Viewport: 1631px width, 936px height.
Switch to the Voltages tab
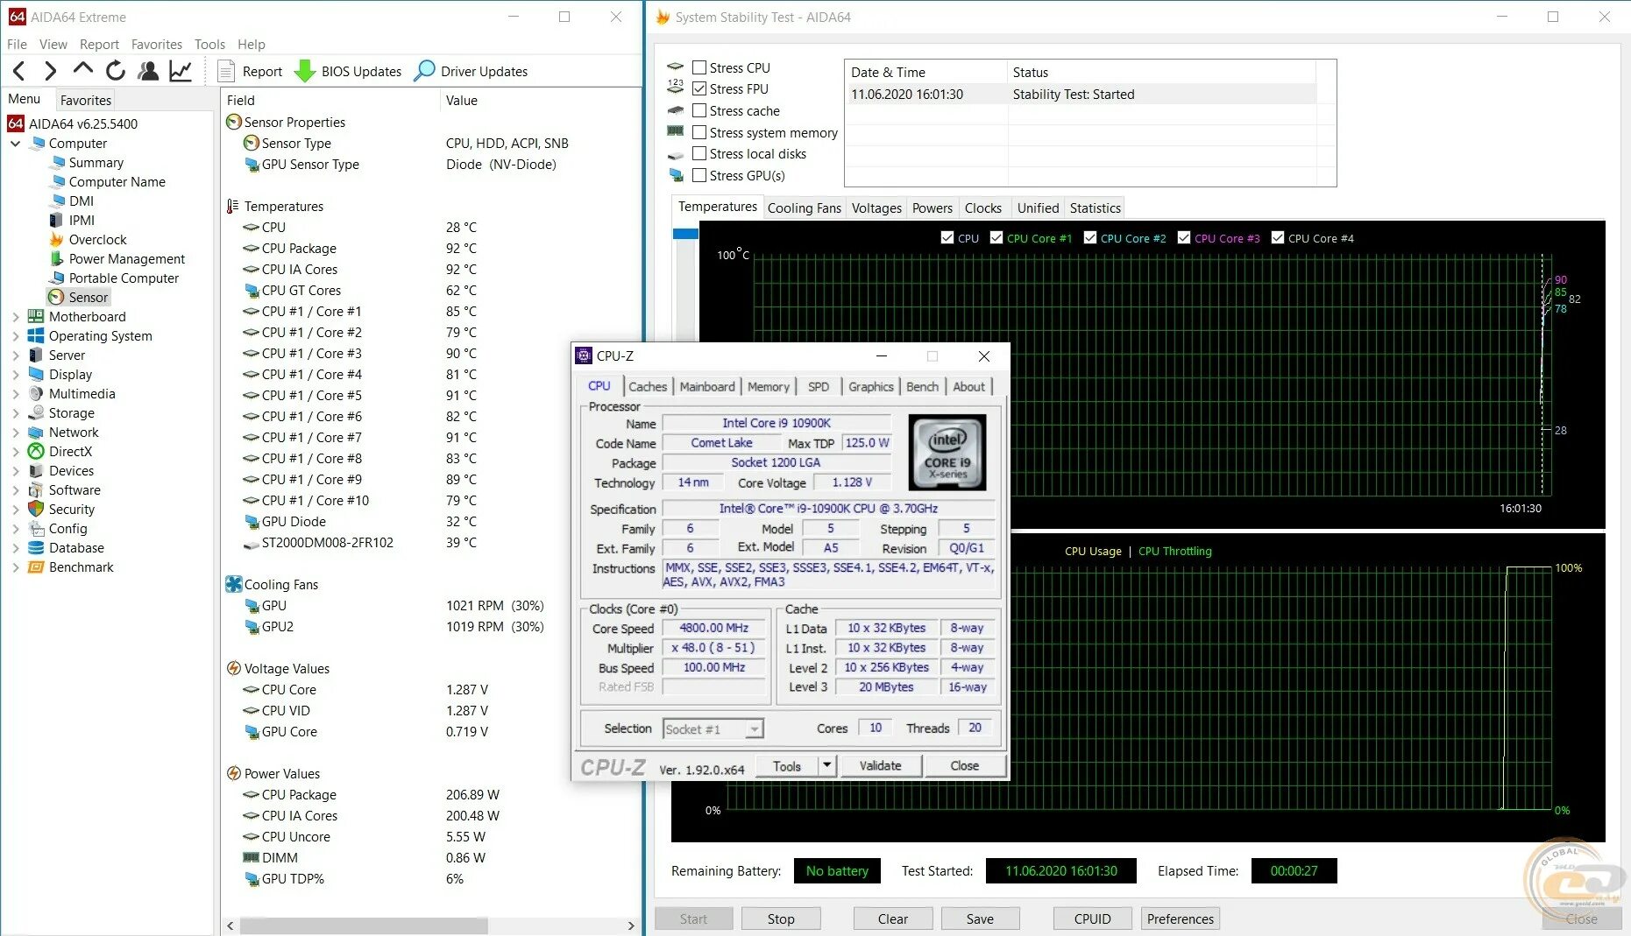tap(876, 208)
